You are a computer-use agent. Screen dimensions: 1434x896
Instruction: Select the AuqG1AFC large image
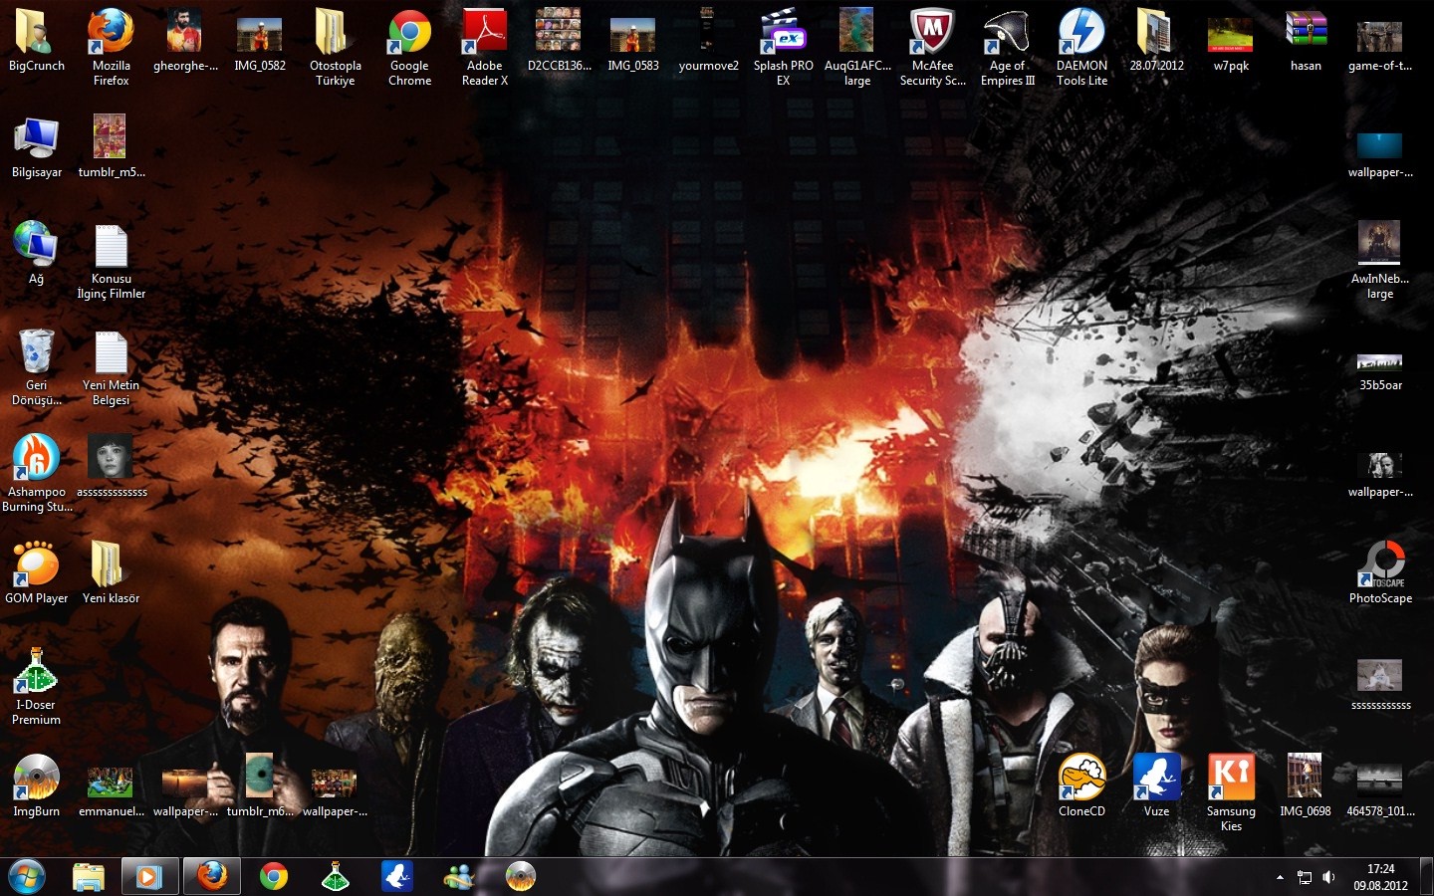857,30
